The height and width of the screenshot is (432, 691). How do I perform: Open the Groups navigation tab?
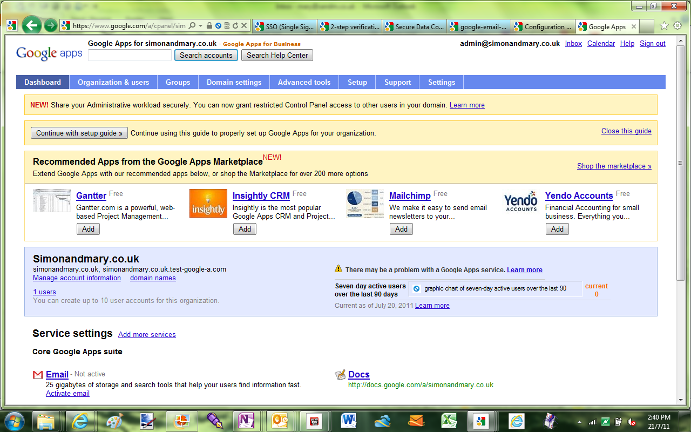coord(178,82)
